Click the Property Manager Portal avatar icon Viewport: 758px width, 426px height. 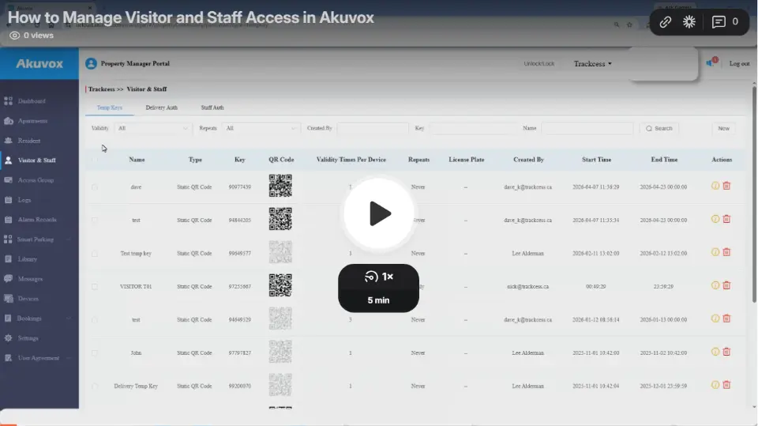point(91,63)
